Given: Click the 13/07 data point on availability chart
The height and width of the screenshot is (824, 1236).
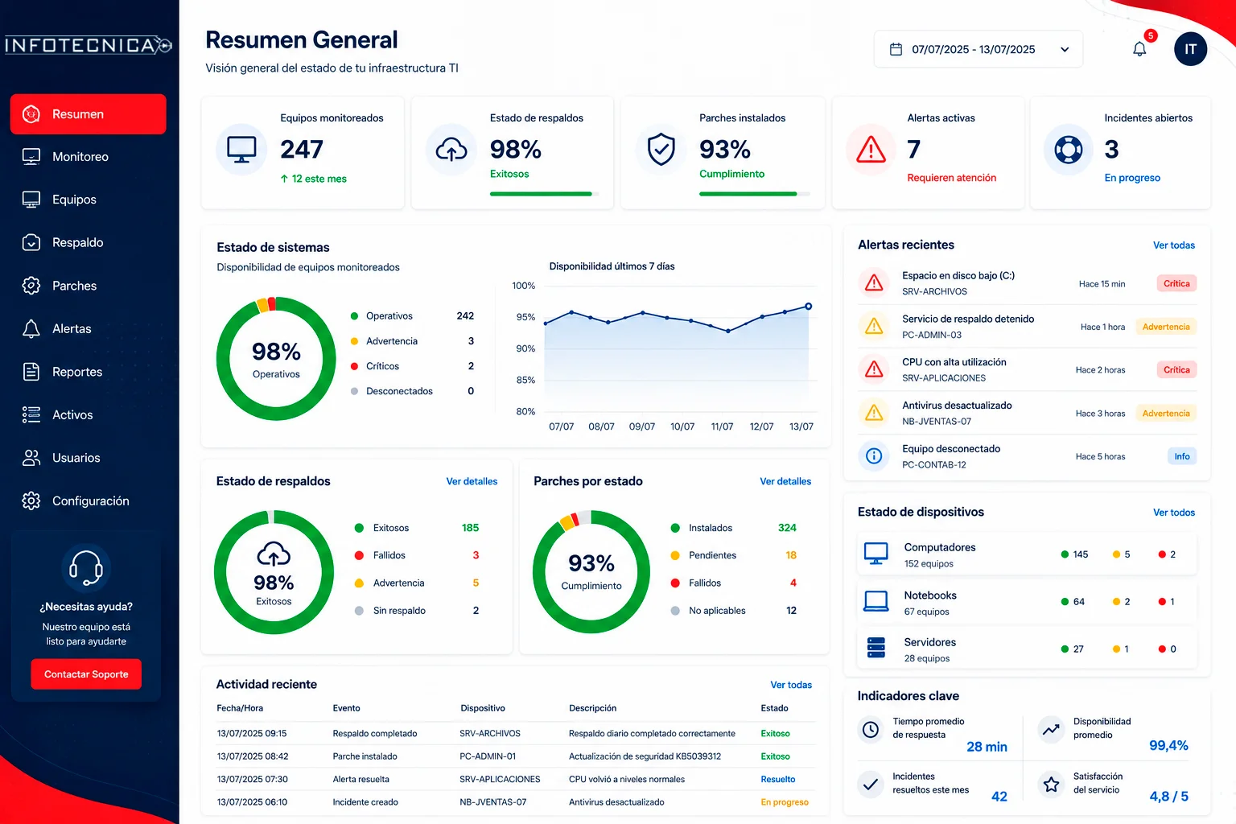Looking at the screenshot, I should click(809, 306).
